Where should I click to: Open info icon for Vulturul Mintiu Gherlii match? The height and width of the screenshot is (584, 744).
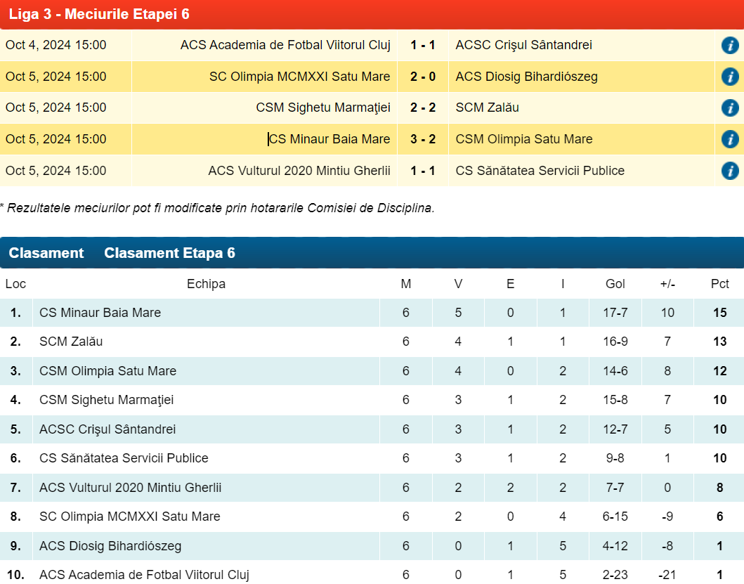pos(729,171)
